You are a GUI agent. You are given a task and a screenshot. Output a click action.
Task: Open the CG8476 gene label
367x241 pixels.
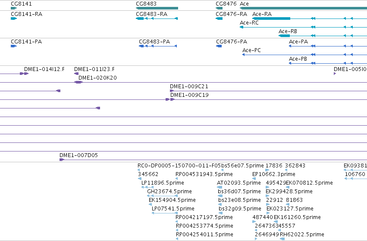pos(226,4)
